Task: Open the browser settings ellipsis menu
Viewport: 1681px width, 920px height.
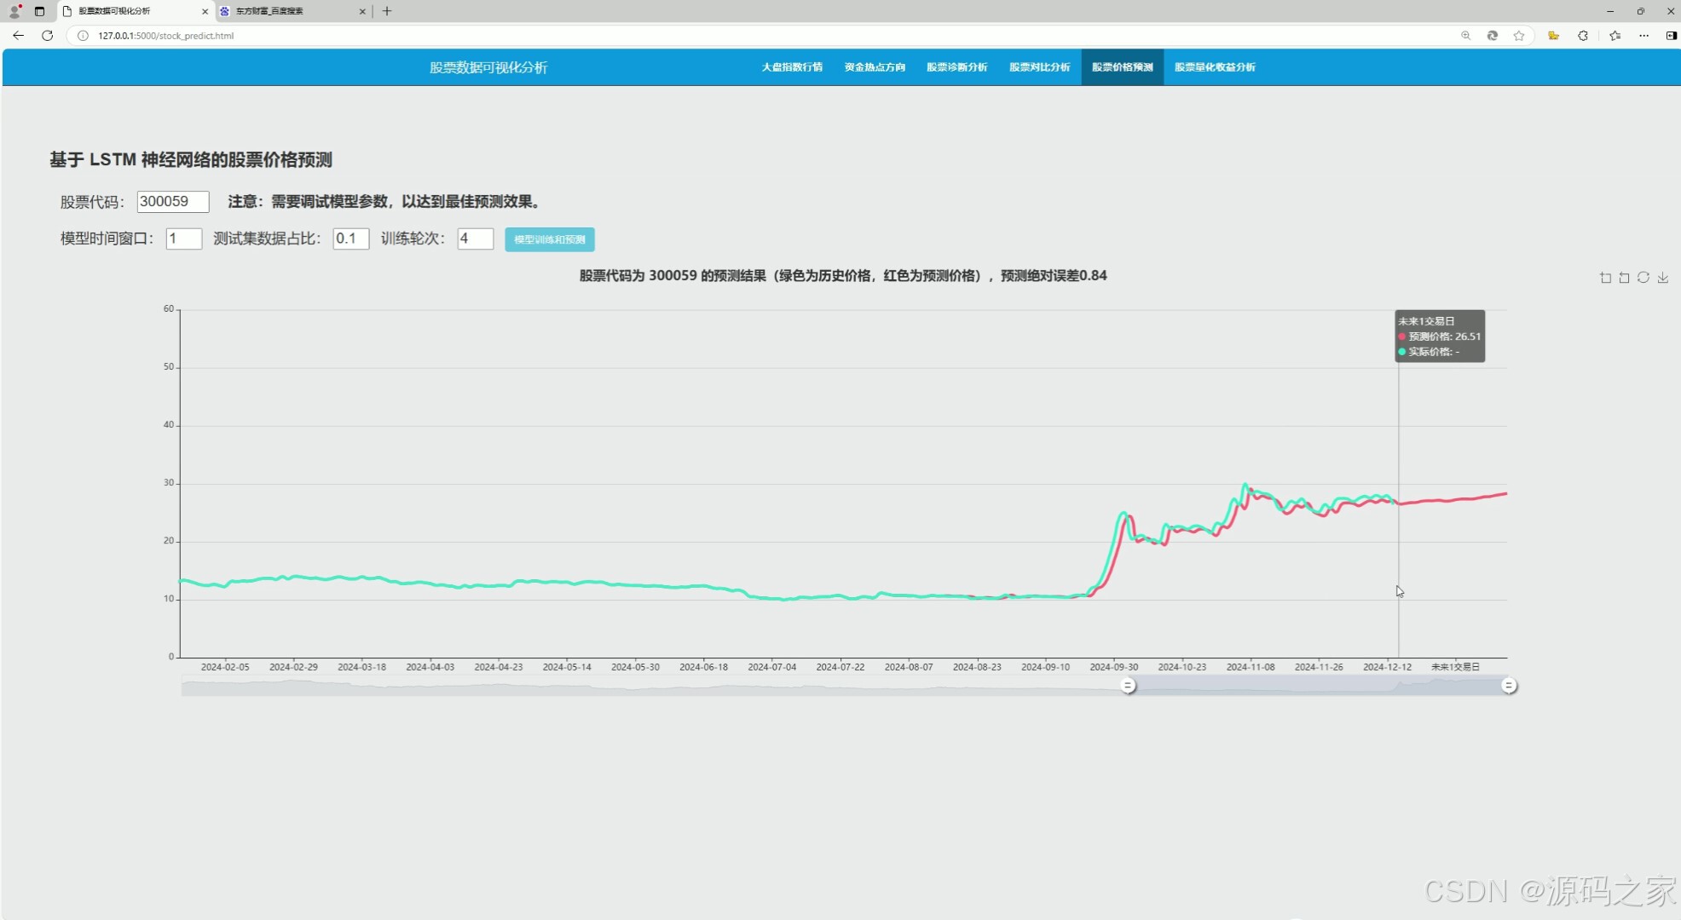Action: 1643,36
